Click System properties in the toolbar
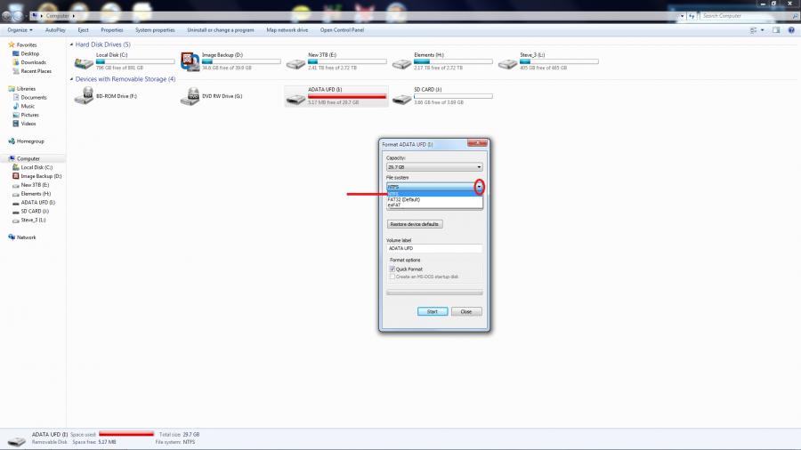 (155, 30)
